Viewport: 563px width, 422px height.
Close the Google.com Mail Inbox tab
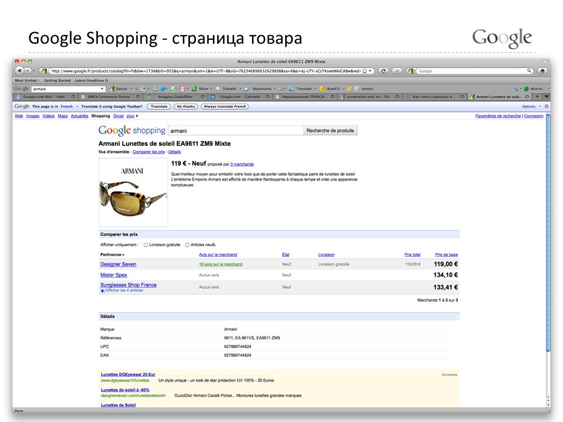(x=73, y=97)
